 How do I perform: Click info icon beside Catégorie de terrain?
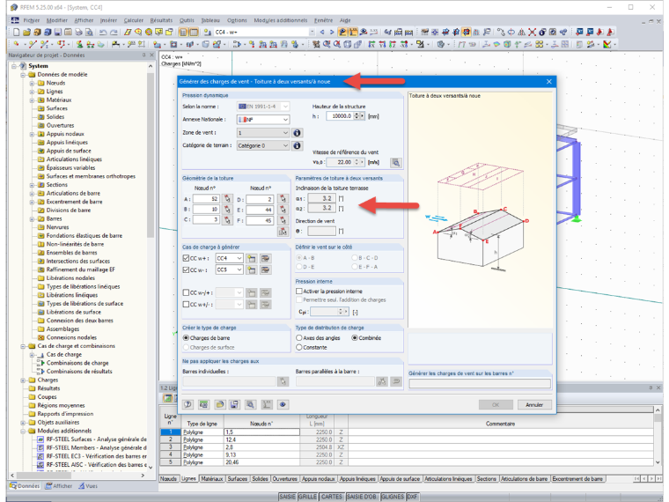coord(297,145)
